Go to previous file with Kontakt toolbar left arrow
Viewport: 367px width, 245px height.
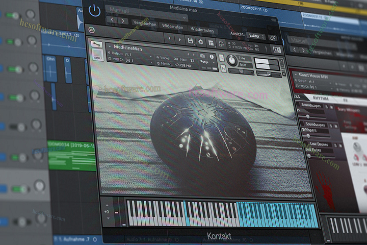169,39
